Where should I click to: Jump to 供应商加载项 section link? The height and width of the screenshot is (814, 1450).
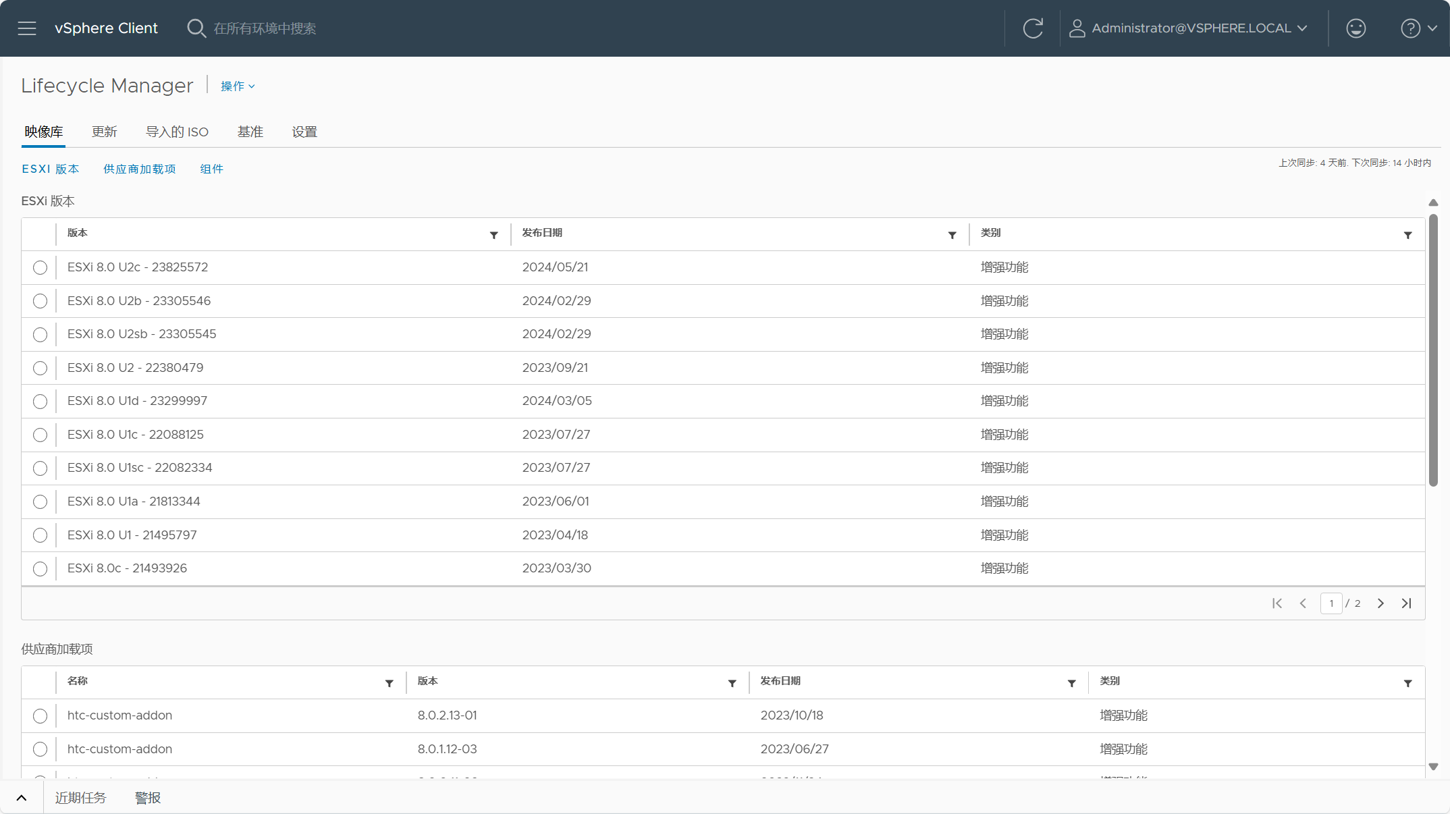(140, 169)
